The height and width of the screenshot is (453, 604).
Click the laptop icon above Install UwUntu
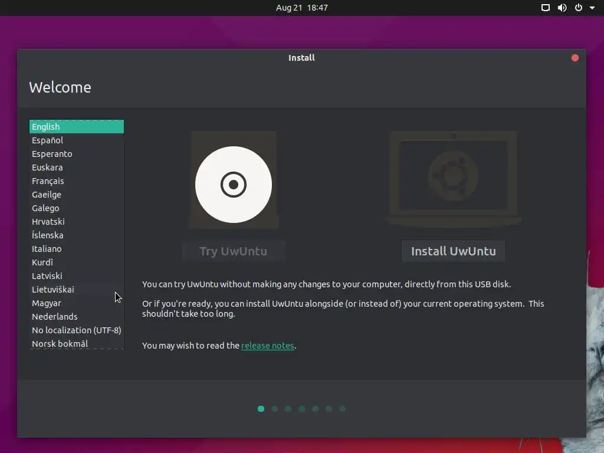pyautogui.click(x=454, y=179)
